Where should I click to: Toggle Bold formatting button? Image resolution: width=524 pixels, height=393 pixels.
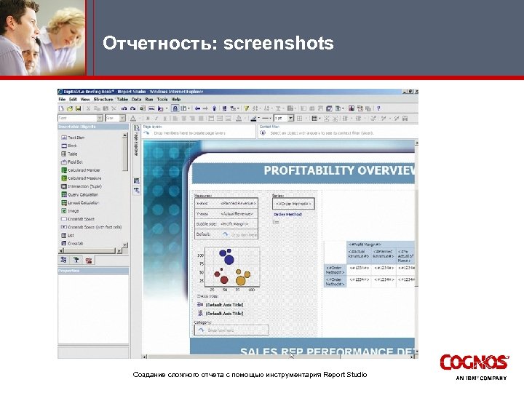tap(148, 119)
